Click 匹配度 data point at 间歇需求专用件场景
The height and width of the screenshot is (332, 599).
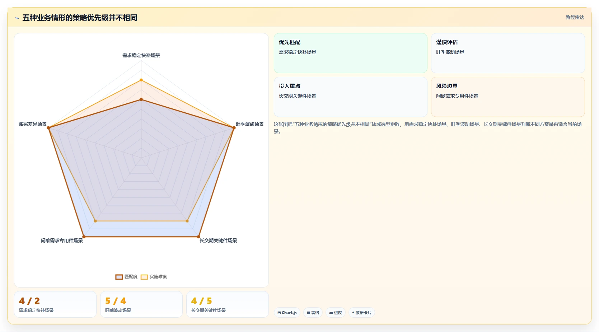click(84, 237)
